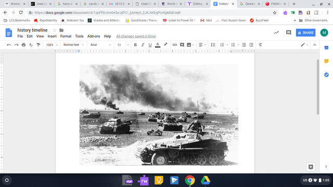Open the LCS Bookmarks folder
The height and width of the screenshot is (187, 333).
click(x=17, y=20)
